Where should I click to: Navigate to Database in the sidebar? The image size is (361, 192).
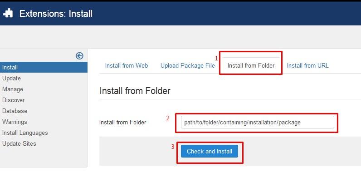(15, 111)
